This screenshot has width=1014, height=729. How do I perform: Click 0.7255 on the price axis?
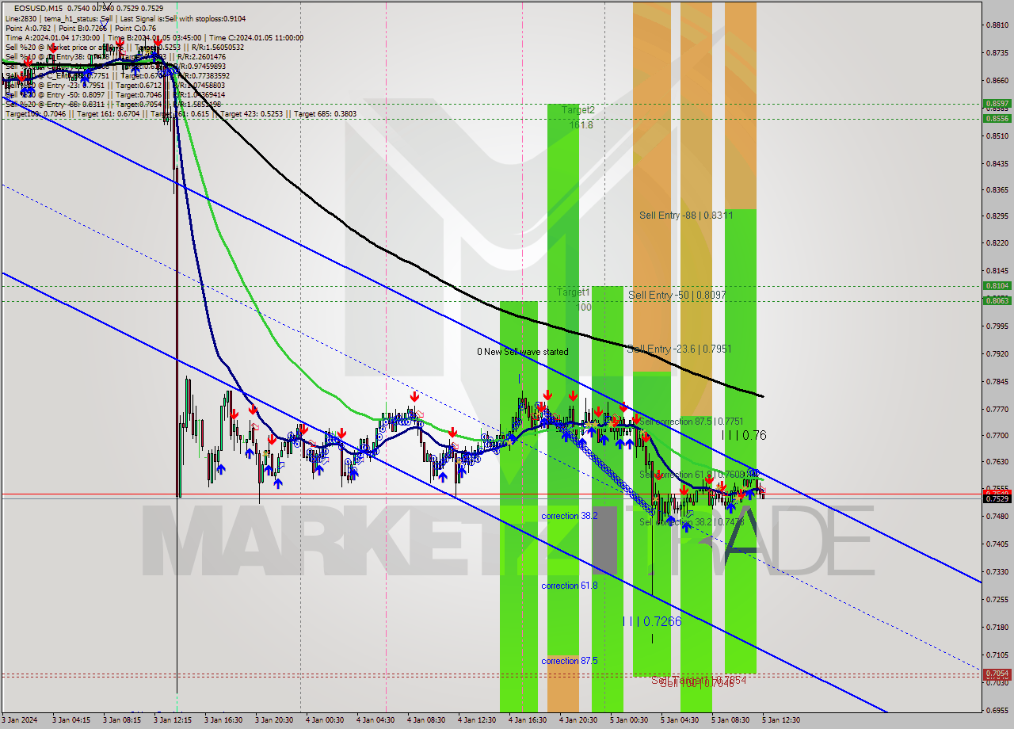pos(997,600)
